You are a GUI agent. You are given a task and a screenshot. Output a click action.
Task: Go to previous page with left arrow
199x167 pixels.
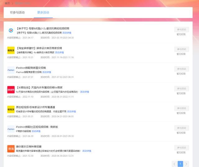click(174, 164)
